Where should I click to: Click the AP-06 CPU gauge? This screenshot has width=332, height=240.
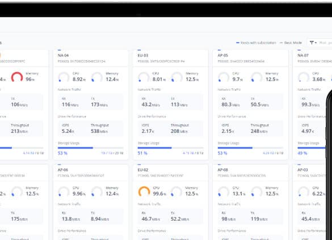pos(64,192)
